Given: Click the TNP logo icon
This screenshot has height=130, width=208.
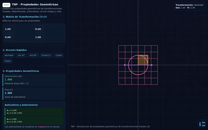Looking at the screenshot, I should [x=6, y=5].
